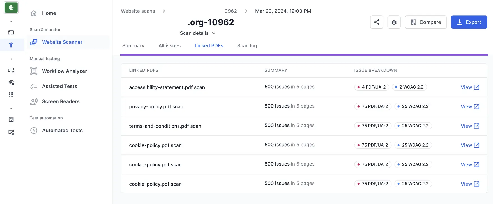Open Workflow Analyzer in the sidebar
This screenshot has width=493, height=204.
point(64,71)
